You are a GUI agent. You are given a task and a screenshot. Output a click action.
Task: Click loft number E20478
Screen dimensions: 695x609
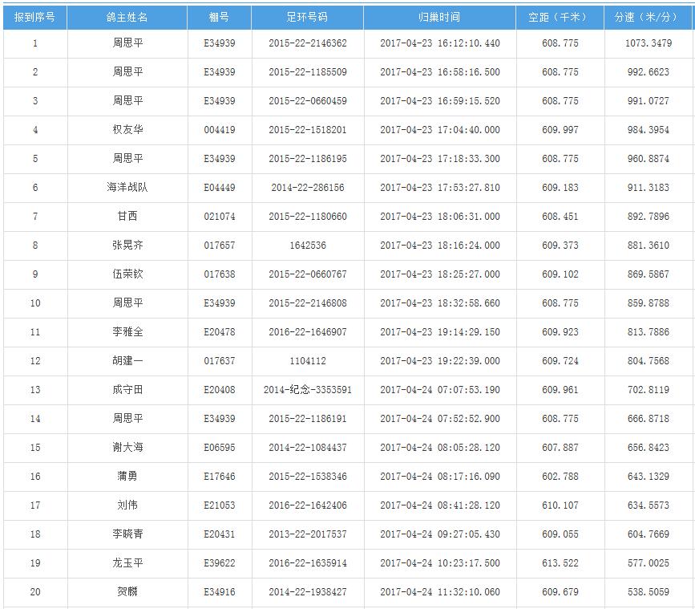(219, 332)
